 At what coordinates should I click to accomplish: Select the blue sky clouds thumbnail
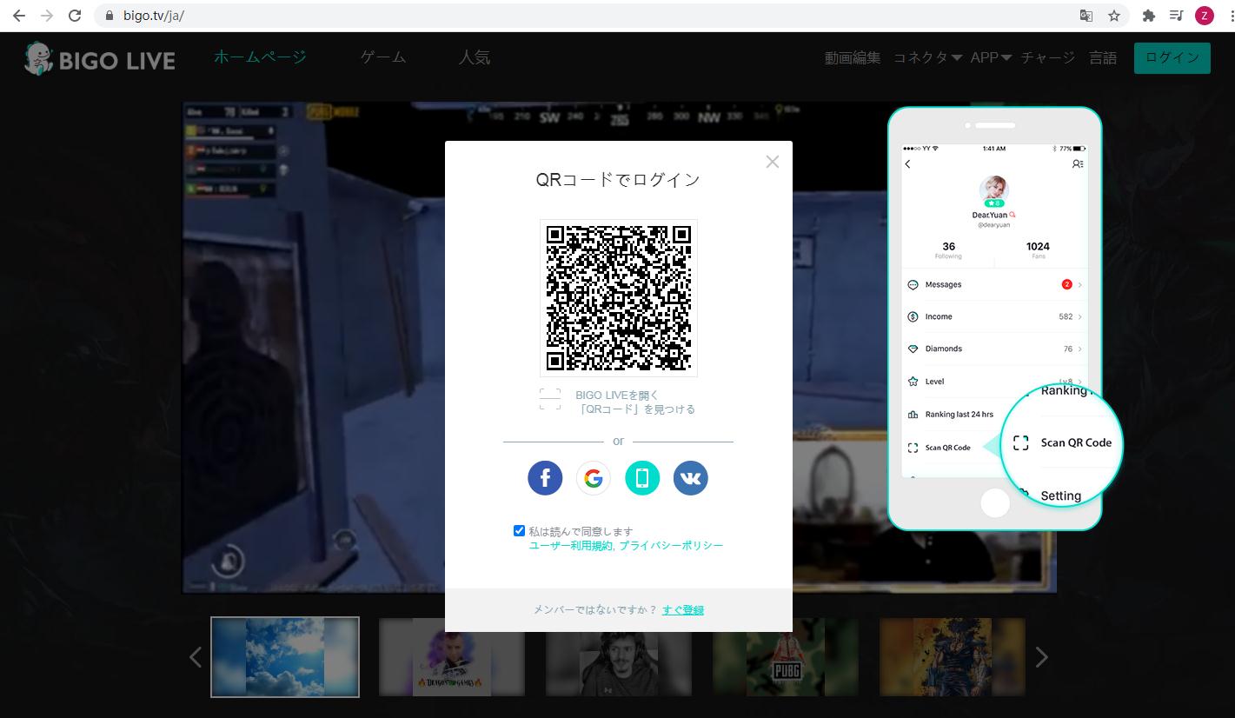click(285, 657)
